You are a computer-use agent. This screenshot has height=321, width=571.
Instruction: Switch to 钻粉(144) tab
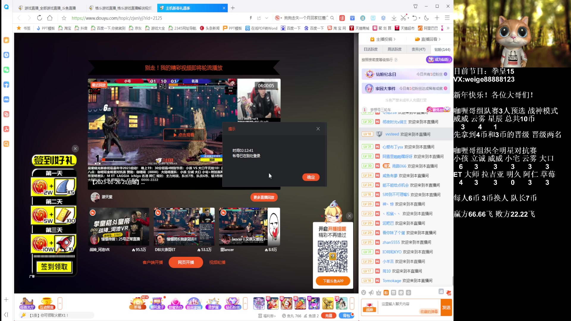click(x=442, y=49)
